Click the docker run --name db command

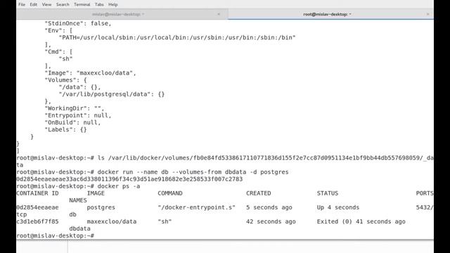[x=193, y=172]
